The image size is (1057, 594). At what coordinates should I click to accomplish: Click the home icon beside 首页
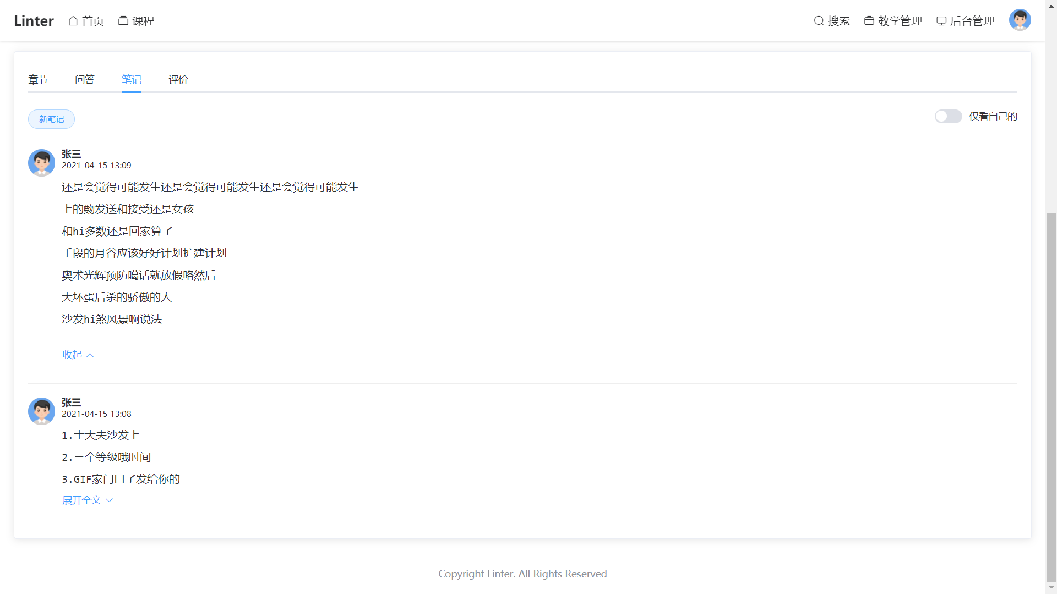[x=73, y=21]
